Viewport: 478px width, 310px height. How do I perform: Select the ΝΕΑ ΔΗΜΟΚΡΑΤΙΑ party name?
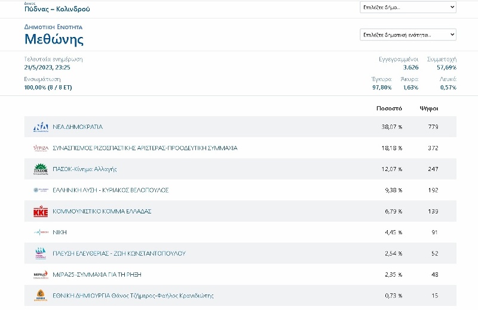coord(78,127)
